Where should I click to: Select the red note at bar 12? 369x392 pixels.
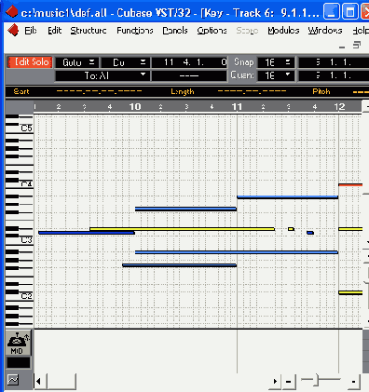click(350, 184)
